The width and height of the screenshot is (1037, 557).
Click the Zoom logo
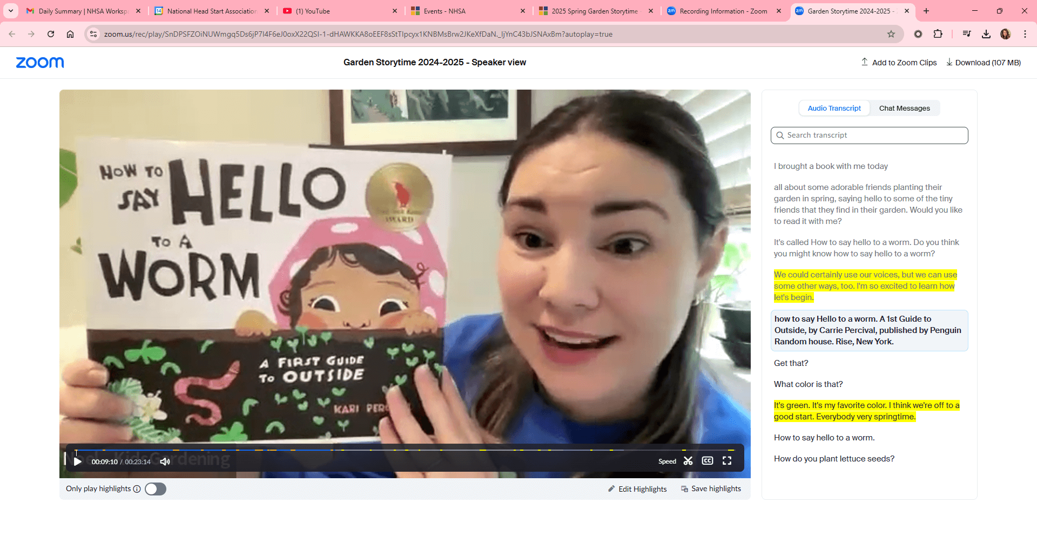click(x=39, y=62)
